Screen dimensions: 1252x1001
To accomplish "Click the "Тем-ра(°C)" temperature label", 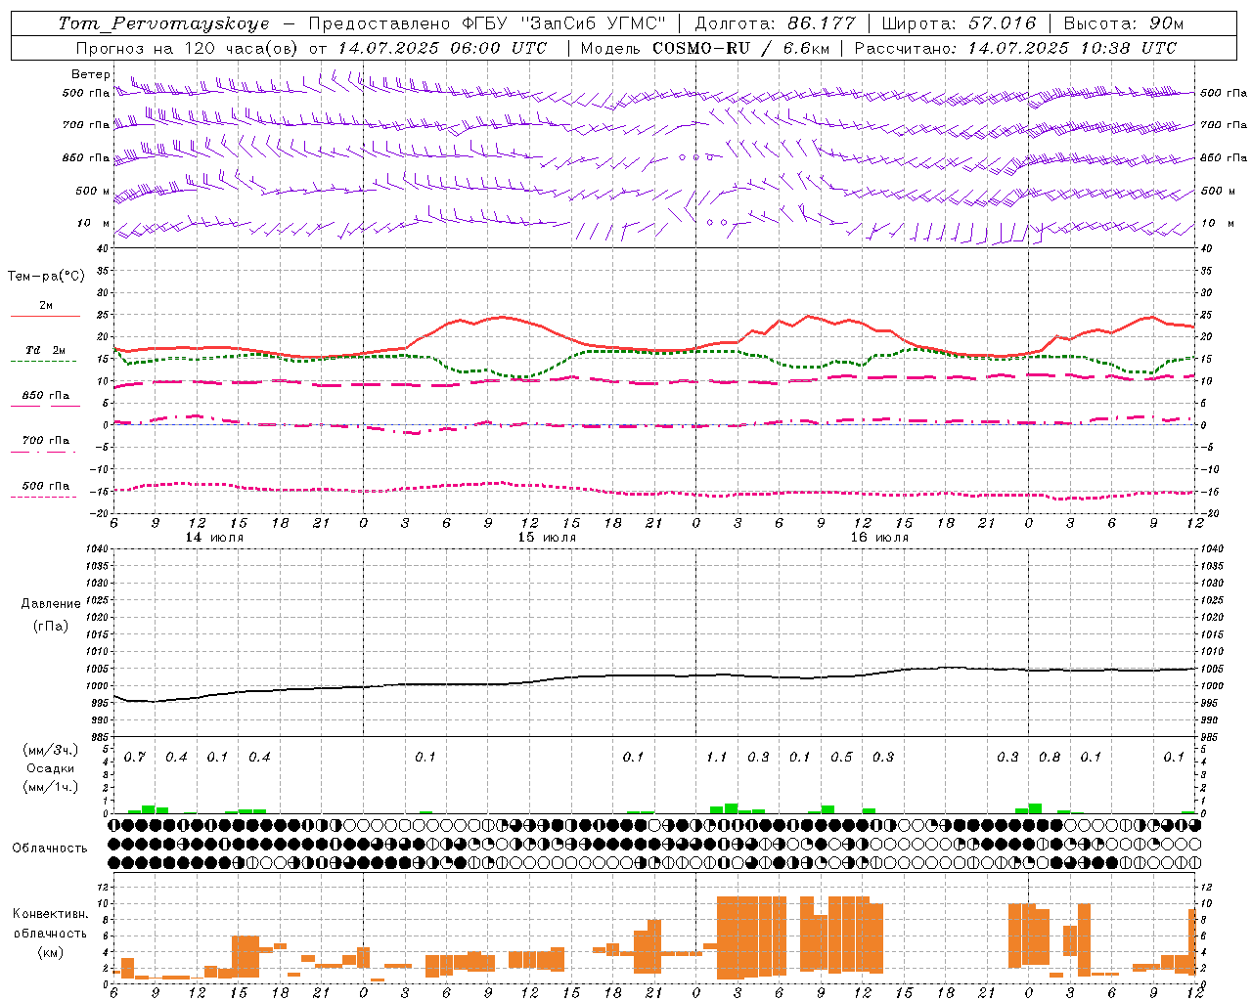I will [x=46, y=277].
